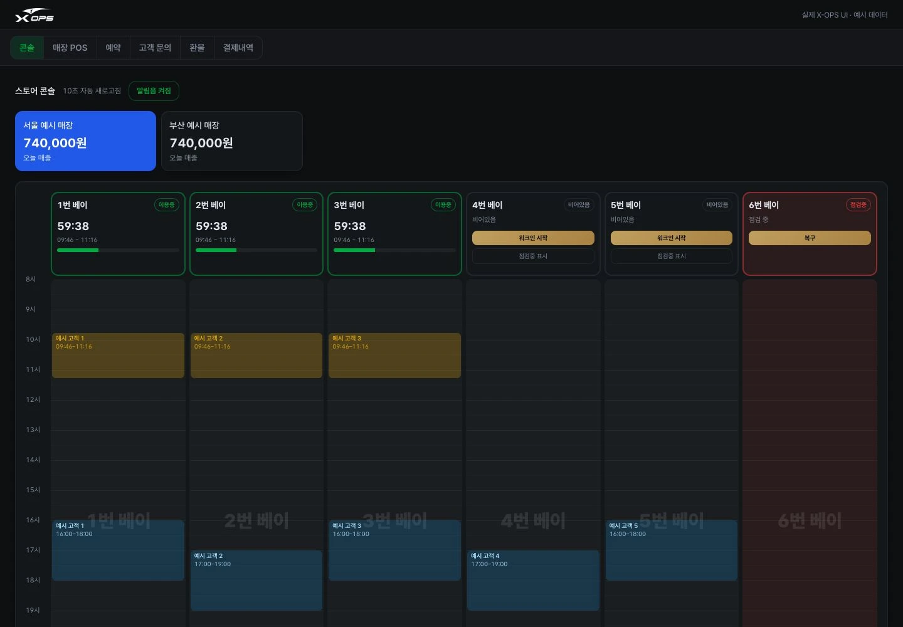Click the 59:38 timer on 3번 베이
Screen dimensions: 903x627
click(350, 226)
